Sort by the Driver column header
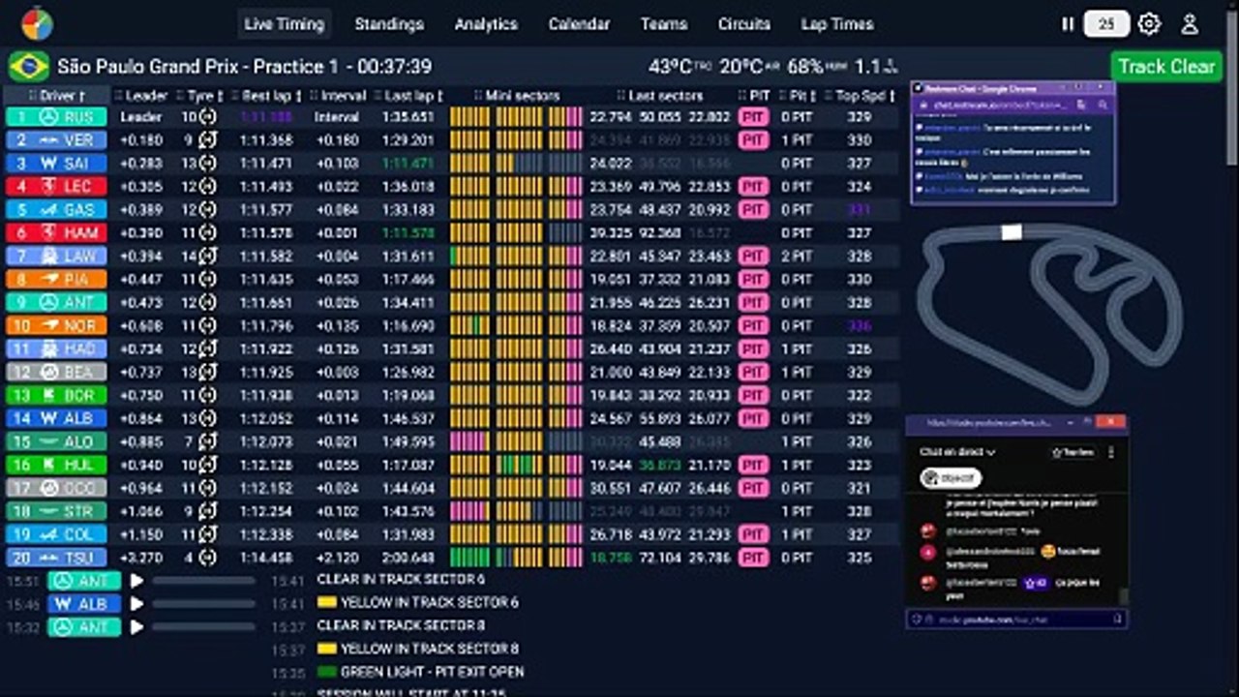Screen dimensions: 1239x697 point(57,96)
